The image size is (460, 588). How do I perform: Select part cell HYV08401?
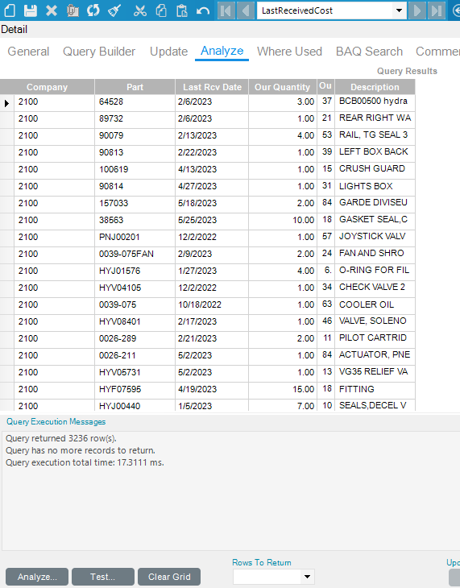[135, 321]
